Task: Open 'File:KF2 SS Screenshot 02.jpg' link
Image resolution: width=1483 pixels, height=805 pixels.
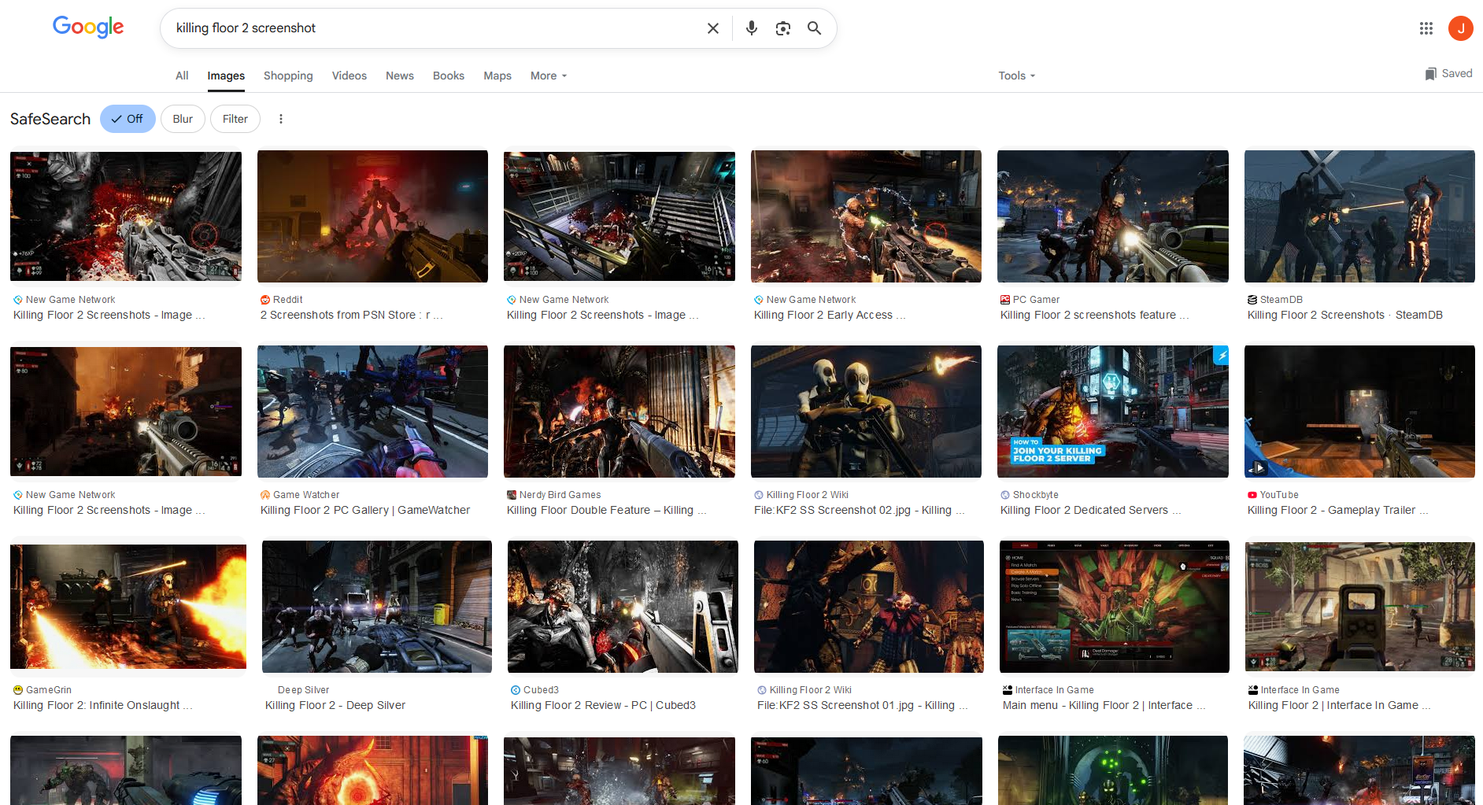Action: [860, 510]
